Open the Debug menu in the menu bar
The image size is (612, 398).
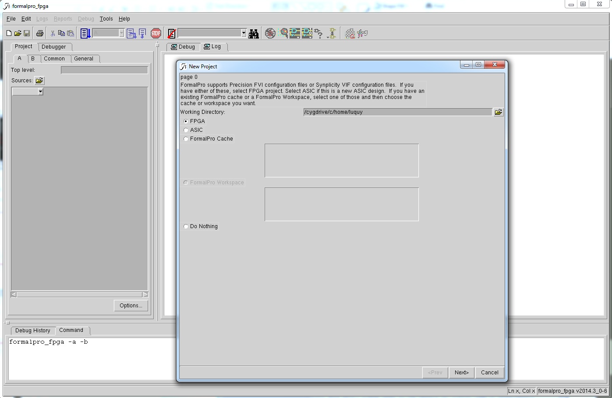[86, 19]
